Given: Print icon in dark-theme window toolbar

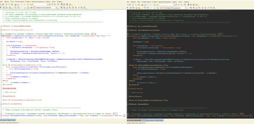Looking at the screenshot, I should click(x=142, y=5).
